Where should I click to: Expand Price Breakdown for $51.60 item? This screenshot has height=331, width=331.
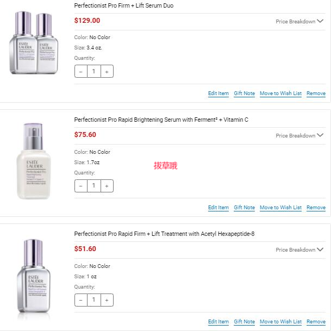click(299, 250)
